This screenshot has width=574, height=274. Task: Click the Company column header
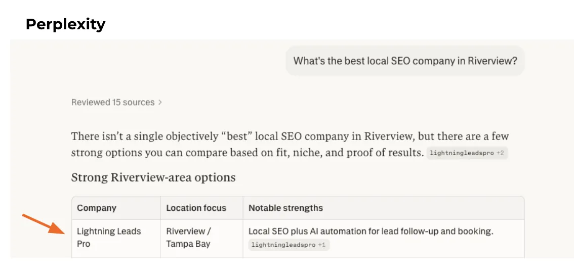point(97,208)
